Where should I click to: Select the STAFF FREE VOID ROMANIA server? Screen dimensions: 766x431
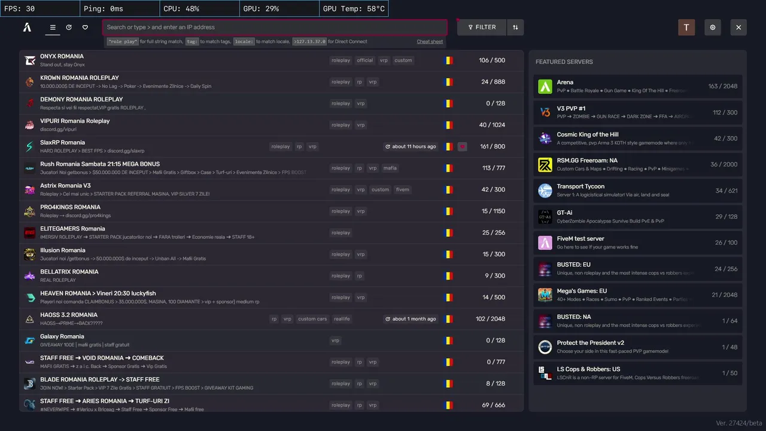(271, 362)
